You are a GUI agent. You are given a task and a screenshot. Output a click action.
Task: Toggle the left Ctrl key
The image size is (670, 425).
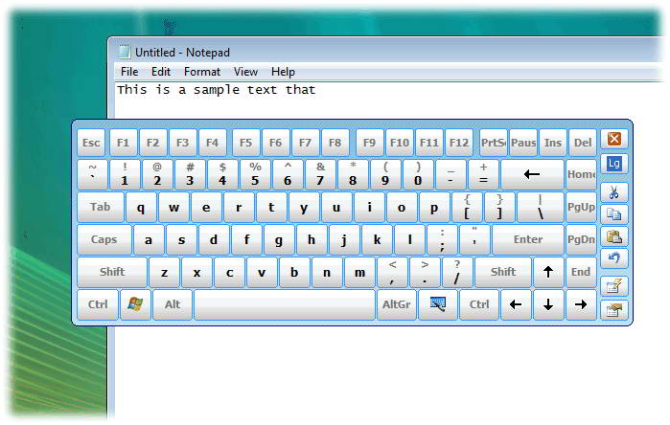click(x=98, y=304)
